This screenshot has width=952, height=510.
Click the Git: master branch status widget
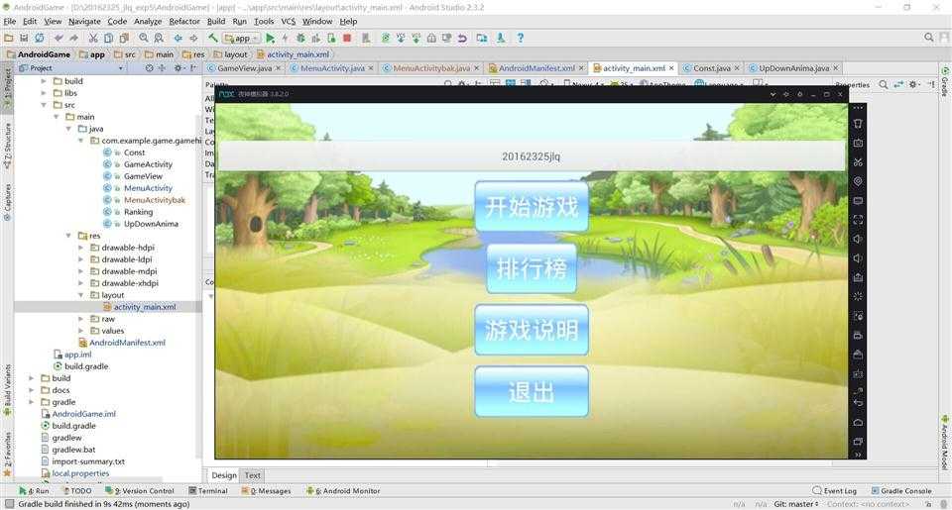pos(796,504)
